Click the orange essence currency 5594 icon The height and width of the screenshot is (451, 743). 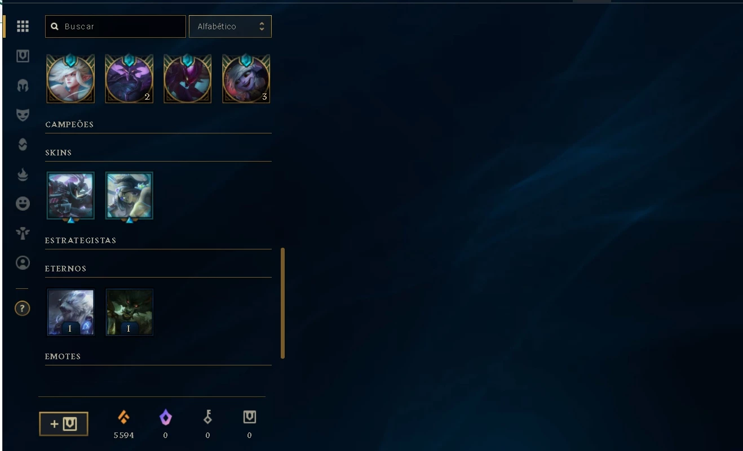123,417
